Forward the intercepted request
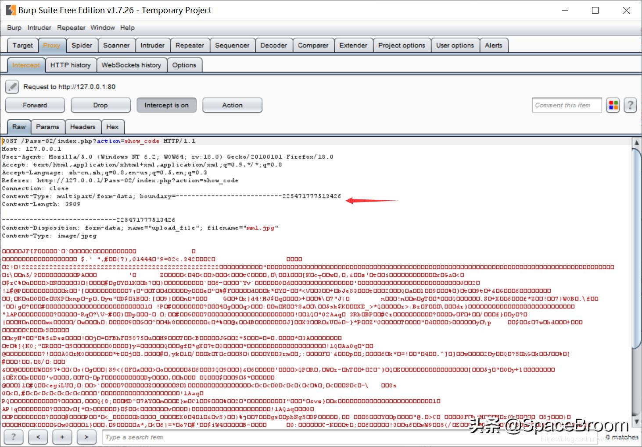The width and height of the screenshot is (642, 447). tap(35, 105)
